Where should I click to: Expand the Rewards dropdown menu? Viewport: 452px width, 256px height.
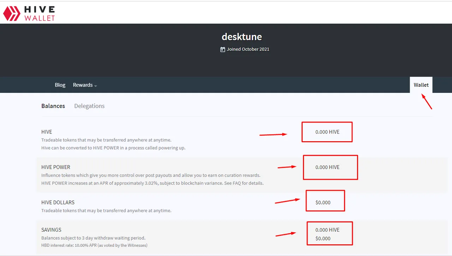pyautogui.click(x=85, y=85)
